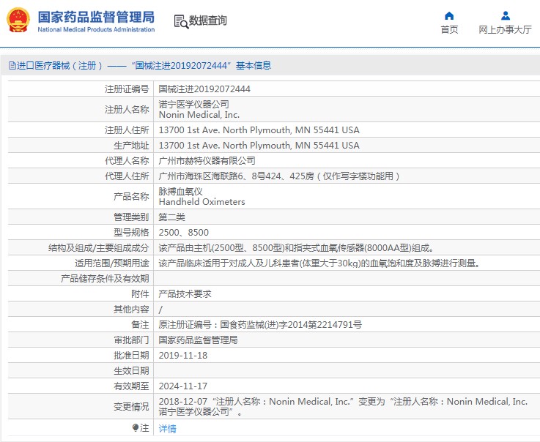Click the model value 2500、8500
Screen dimensions: 540x442
pos(184,233)
